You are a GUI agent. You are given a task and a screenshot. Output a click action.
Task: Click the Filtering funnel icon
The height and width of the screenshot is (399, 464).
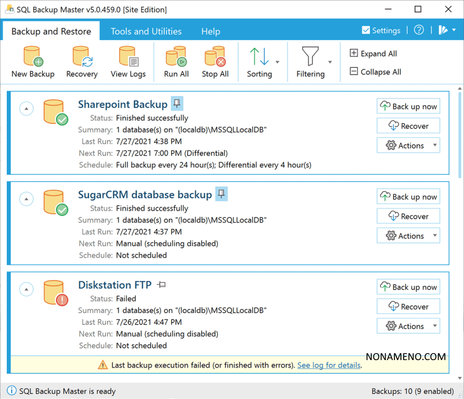click(x=310, y=57)
